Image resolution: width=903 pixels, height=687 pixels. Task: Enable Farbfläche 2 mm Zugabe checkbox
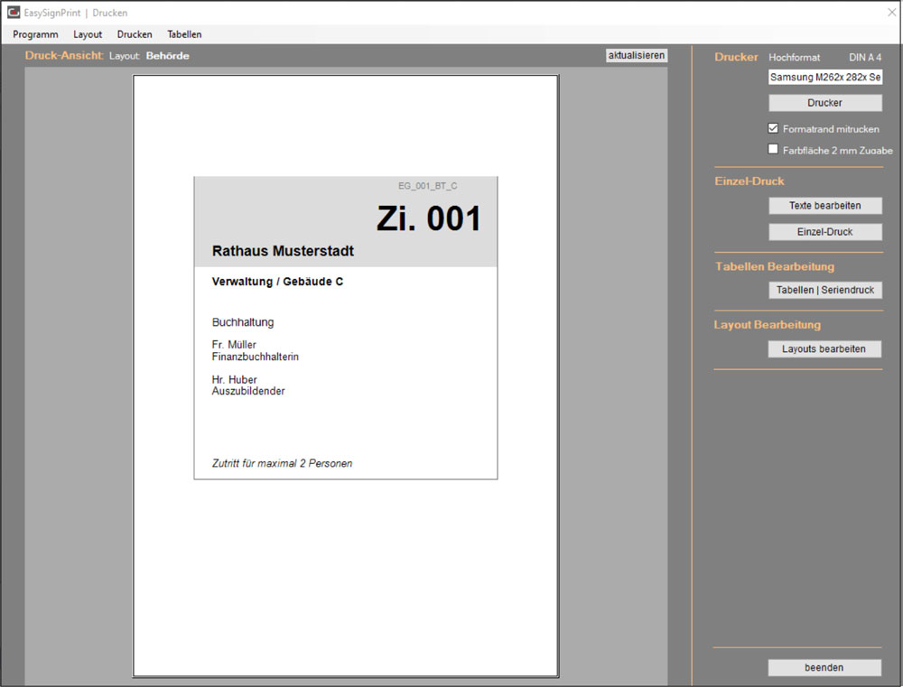(773, 150)
